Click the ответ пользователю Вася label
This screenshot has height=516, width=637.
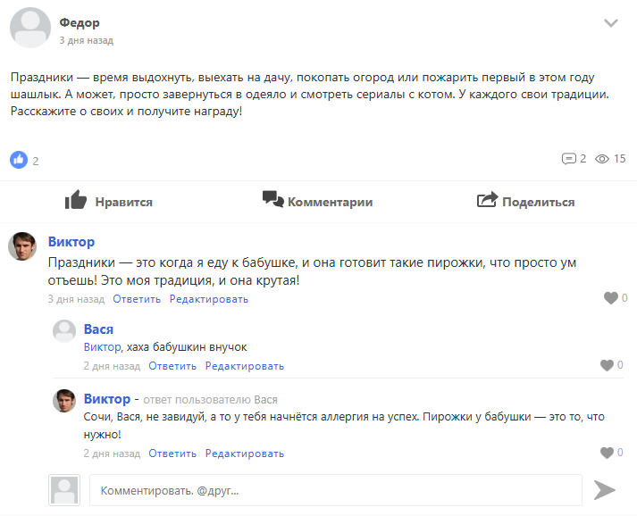[x=211, y=400]
